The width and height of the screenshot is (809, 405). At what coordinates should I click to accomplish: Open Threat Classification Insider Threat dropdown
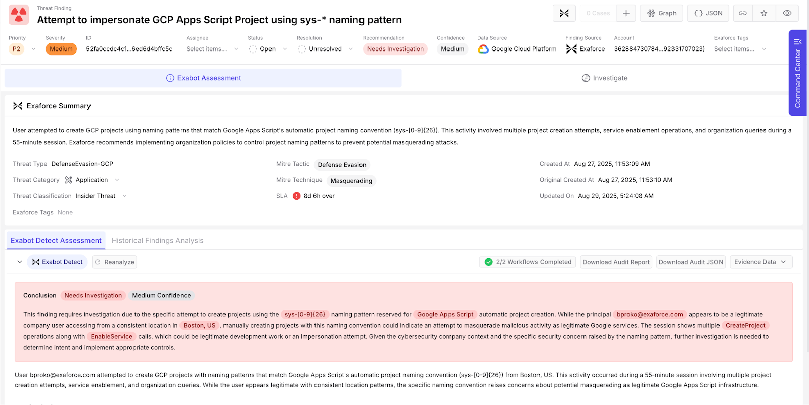[101, 196]
